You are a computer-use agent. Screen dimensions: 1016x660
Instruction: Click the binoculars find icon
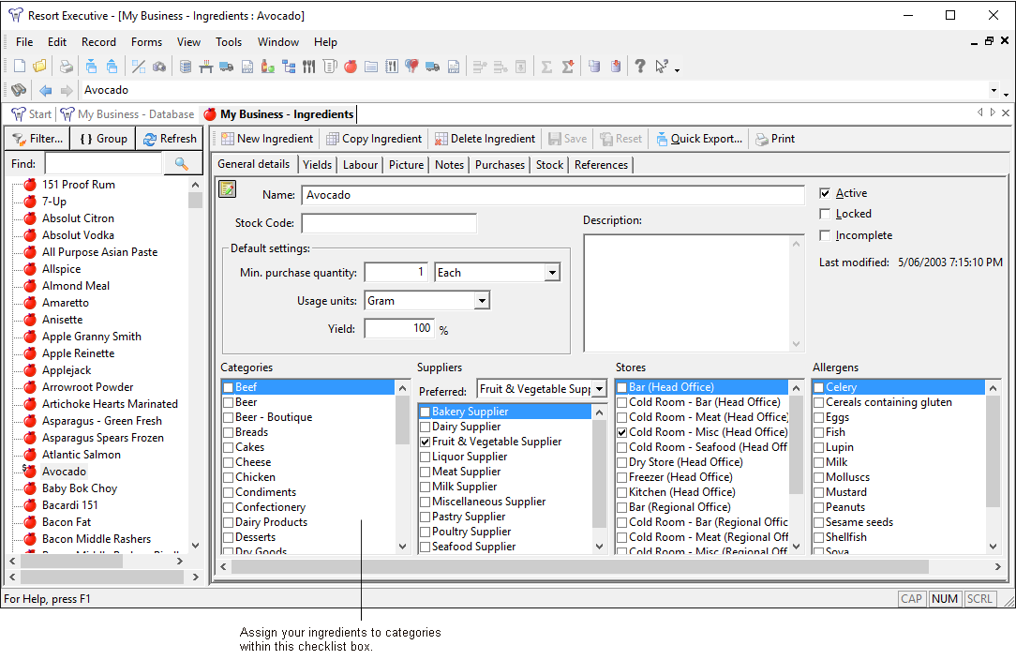coord(19,90)
